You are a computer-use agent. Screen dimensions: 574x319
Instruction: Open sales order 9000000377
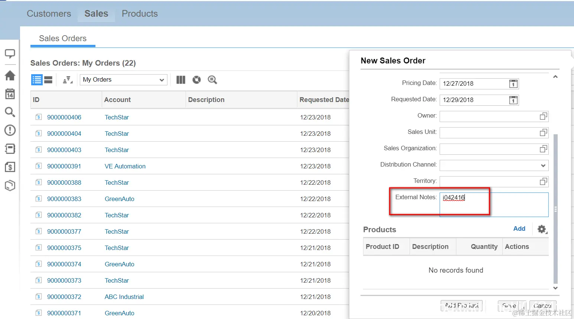click(x=64, y=232)
